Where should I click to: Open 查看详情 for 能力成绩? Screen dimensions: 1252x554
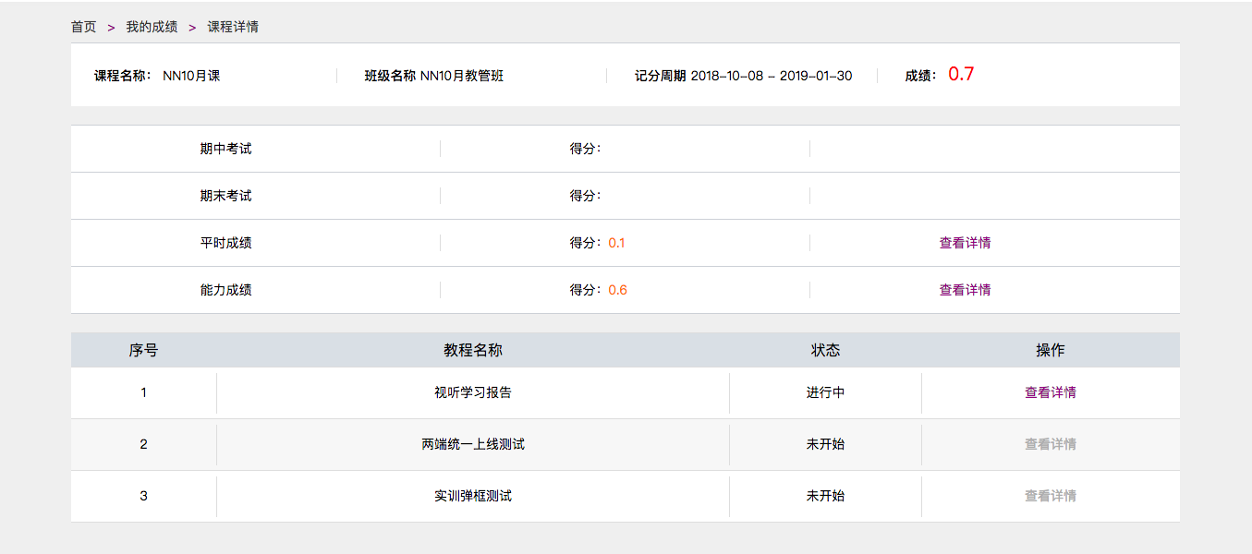965,290
